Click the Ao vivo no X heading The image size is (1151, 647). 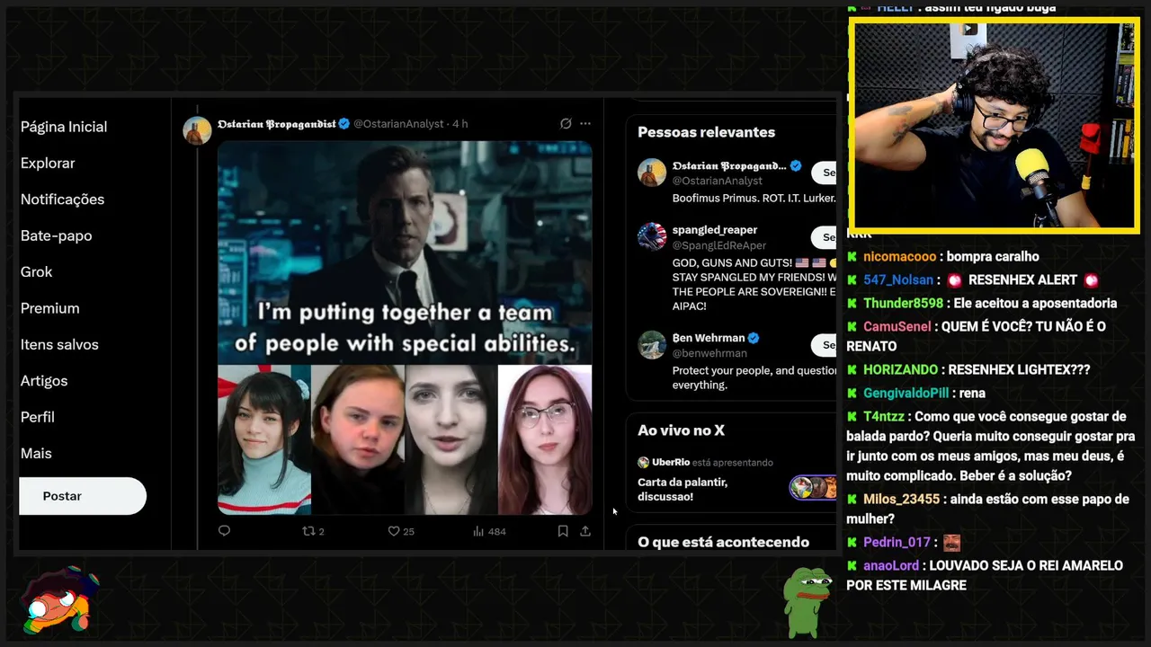click(x=681, y=430)
